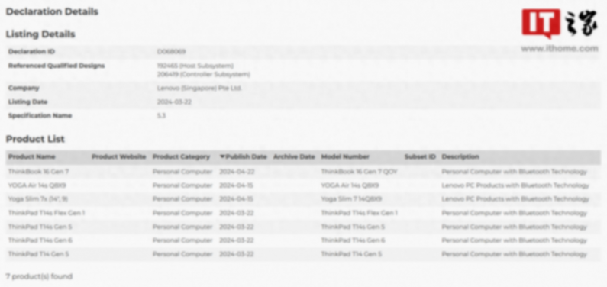The width and height of the screenshot is (607, 287).
Task: Click the IT Home logo watermark
Action: (560, 23)
